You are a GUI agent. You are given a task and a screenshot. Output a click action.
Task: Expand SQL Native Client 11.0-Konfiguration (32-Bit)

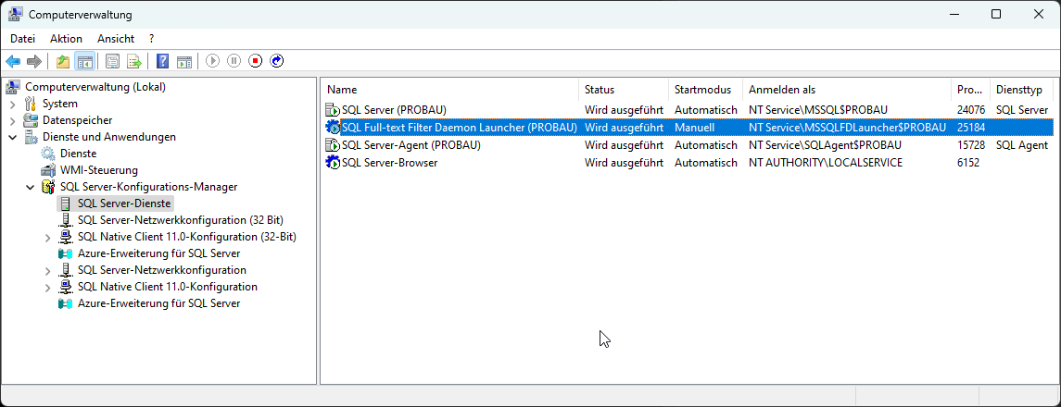coord(48,237)
